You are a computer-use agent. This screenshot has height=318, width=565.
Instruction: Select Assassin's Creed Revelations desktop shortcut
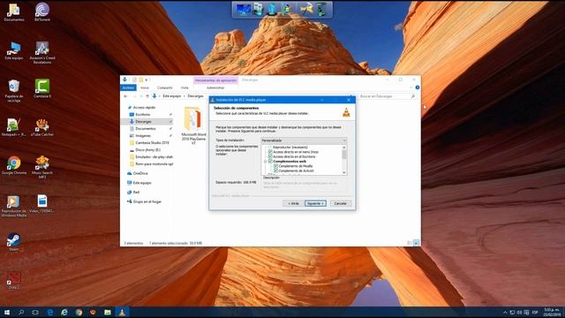pos(42,53)
